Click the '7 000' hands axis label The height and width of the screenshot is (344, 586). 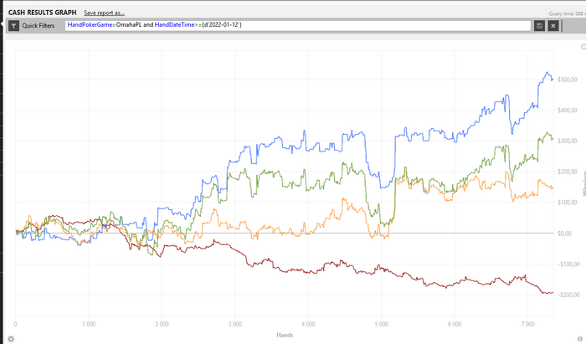tap(527, 324)
